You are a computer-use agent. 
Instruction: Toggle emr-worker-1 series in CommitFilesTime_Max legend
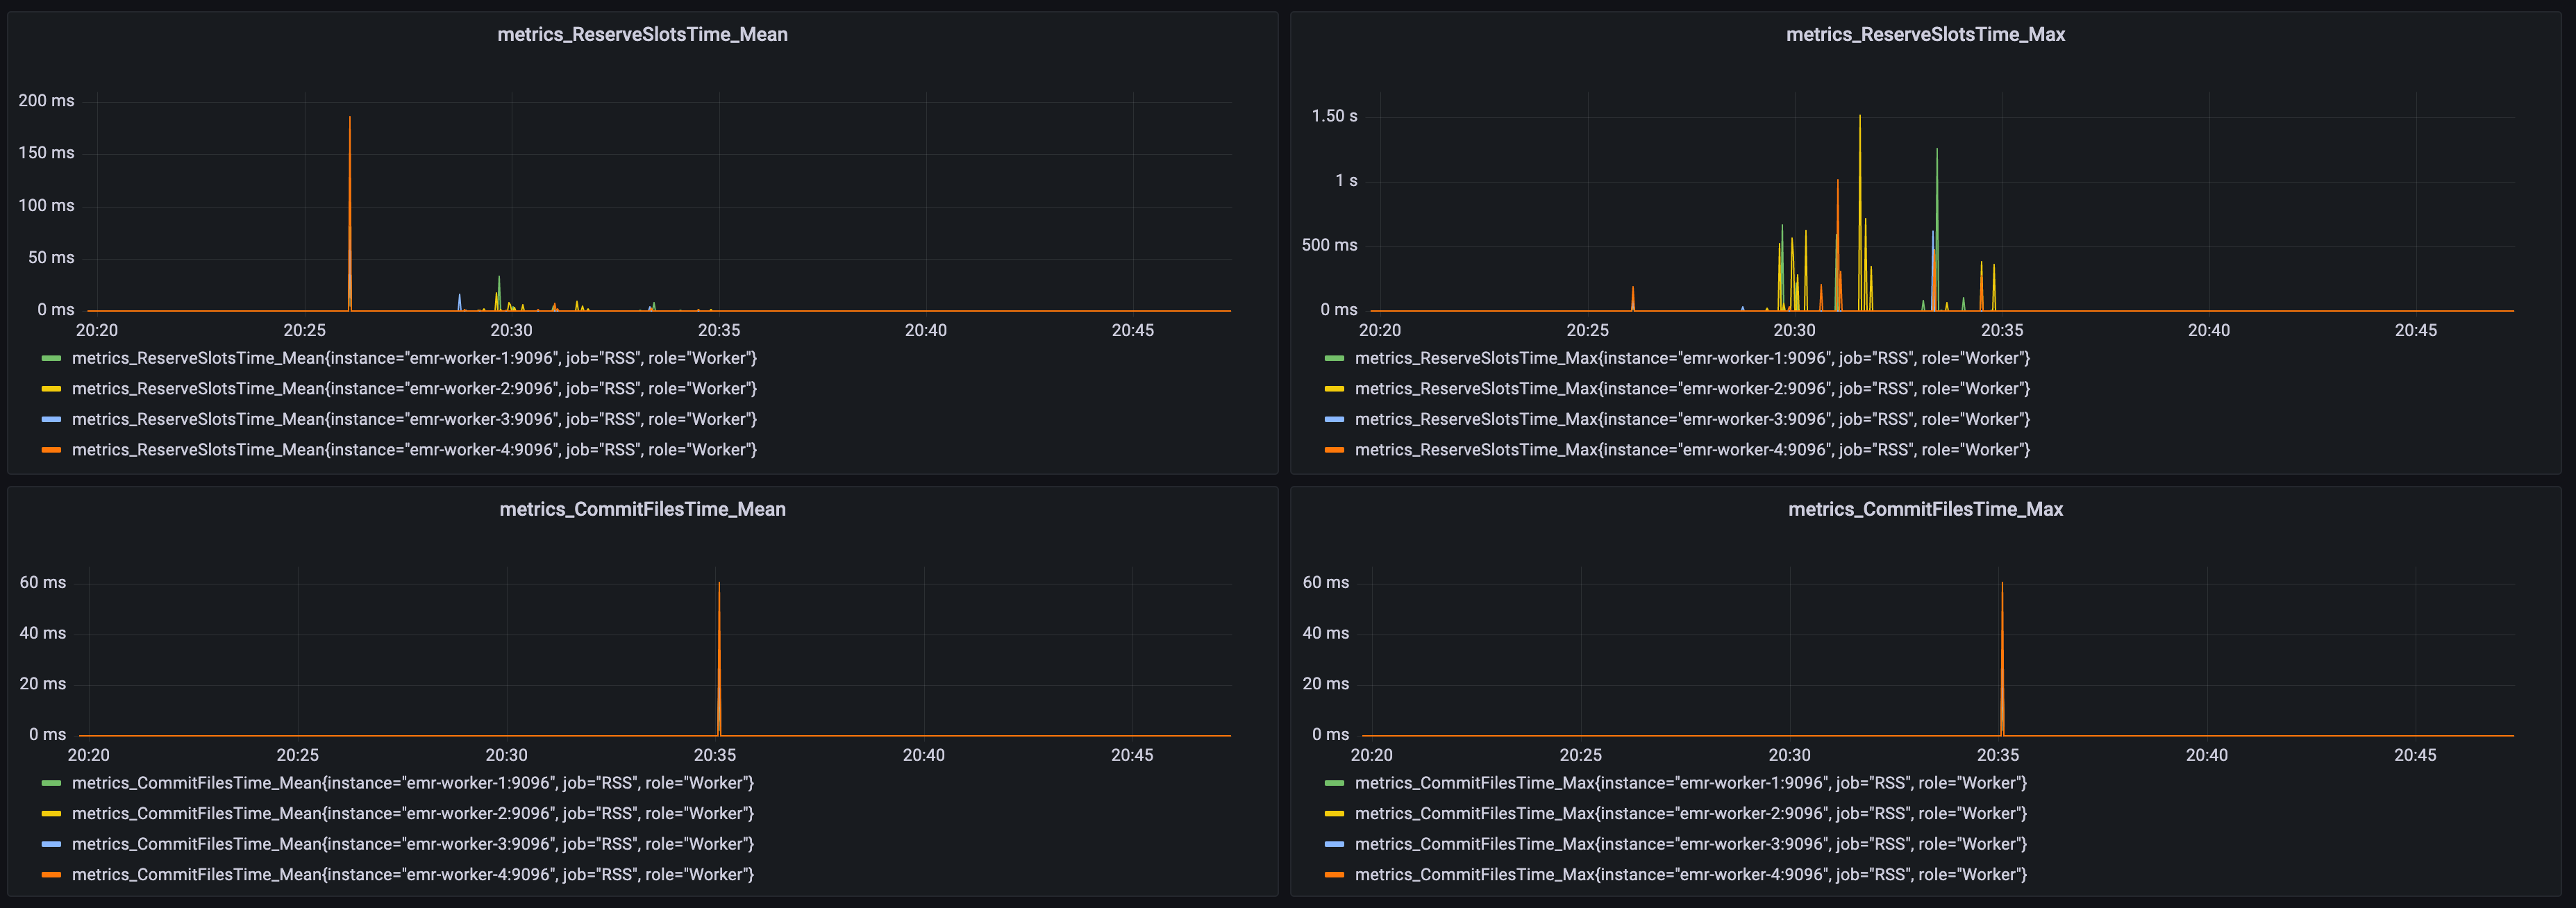(1691, 783)
